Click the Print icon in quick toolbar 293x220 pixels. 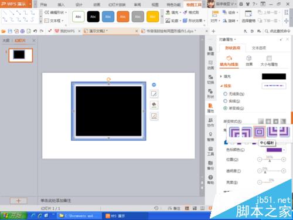(22, 31)
